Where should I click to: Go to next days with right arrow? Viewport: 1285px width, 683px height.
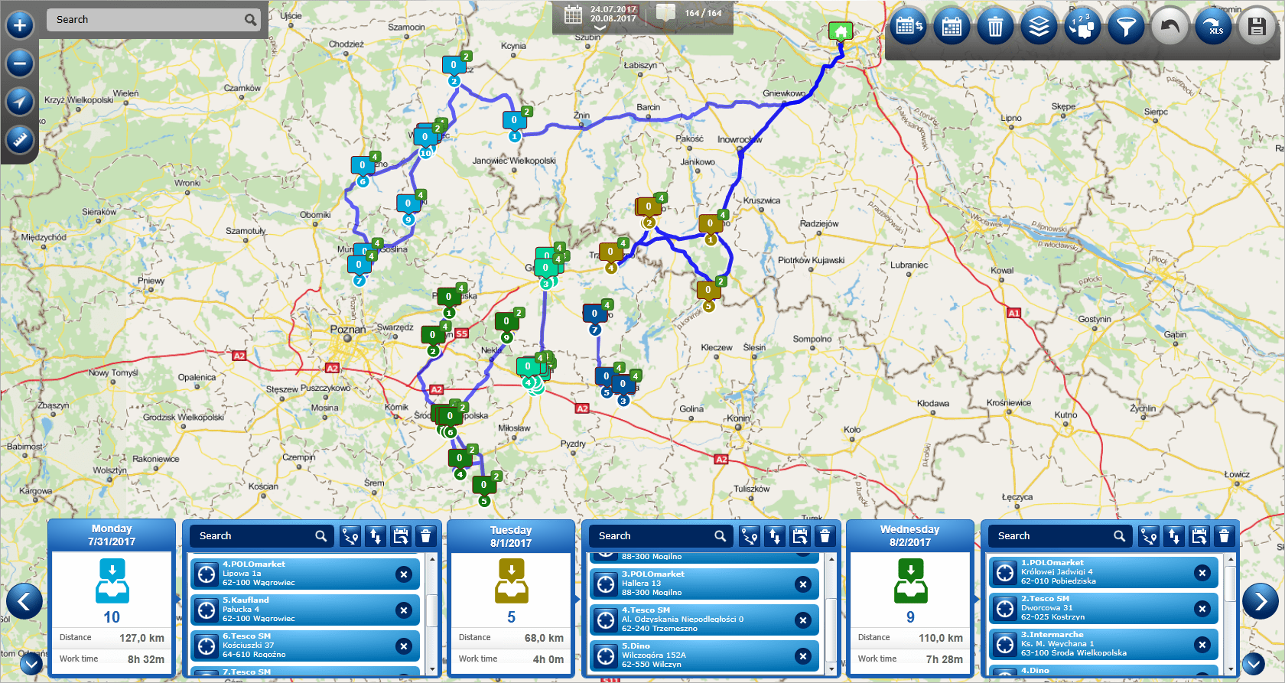1260,601
